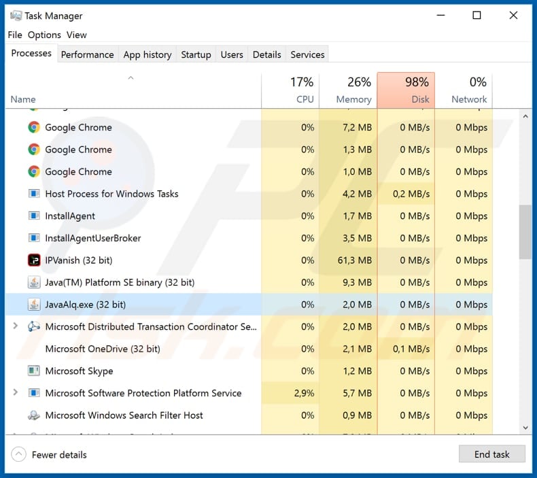
Task: Open the Services tab
Action: [307, 55]
